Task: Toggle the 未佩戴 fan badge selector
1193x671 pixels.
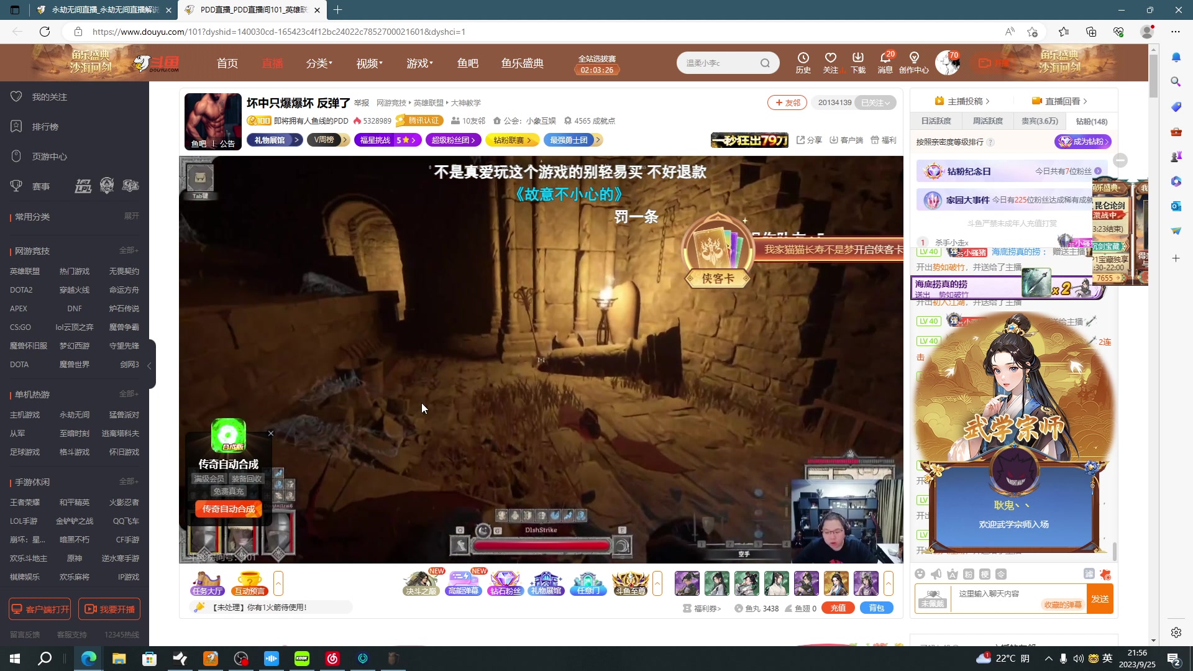Action: (x=933, y=599)
